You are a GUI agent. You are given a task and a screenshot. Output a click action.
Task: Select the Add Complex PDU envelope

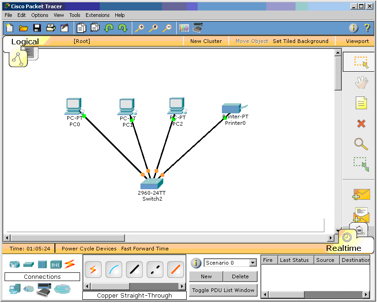(x=361, y=214)
